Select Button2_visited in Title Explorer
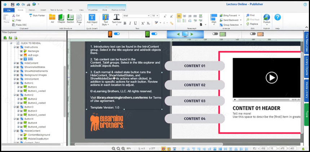 click(36, 103)
